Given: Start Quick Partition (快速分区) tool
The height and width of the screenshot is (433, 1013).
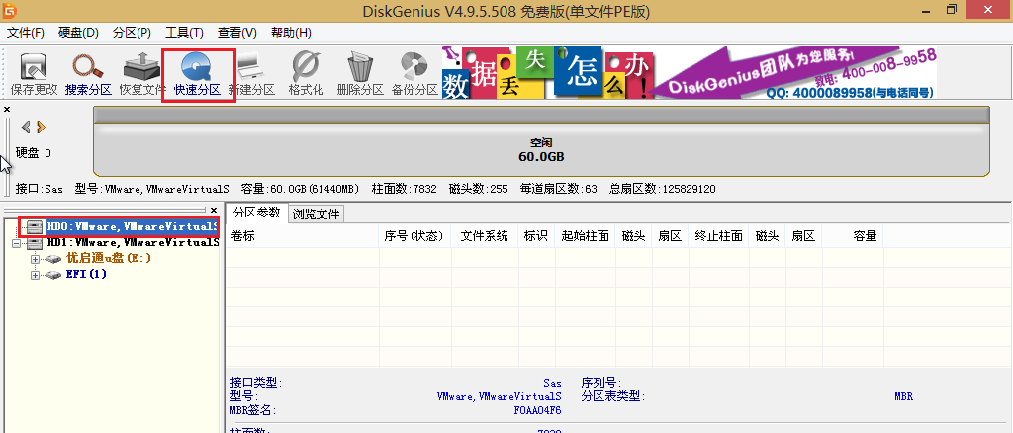Looking at the screenshot, I should pos(197,74).
